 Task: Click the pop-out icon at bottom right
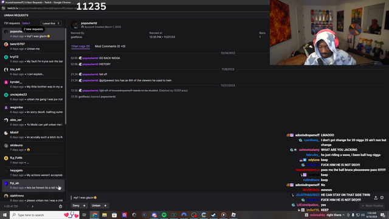376,198
